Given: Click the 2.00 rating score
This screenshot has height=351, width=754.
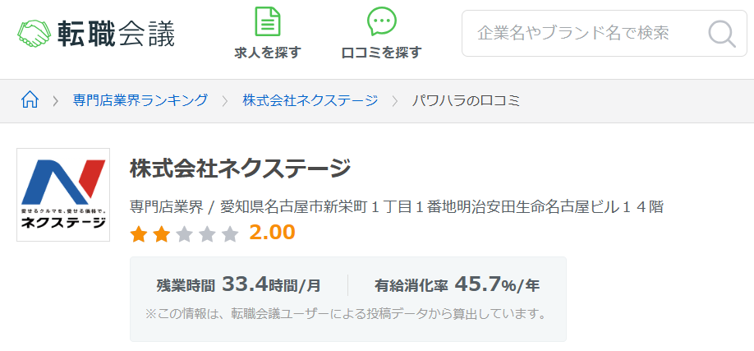Looking at the screenshot, I should click(272, 233).
